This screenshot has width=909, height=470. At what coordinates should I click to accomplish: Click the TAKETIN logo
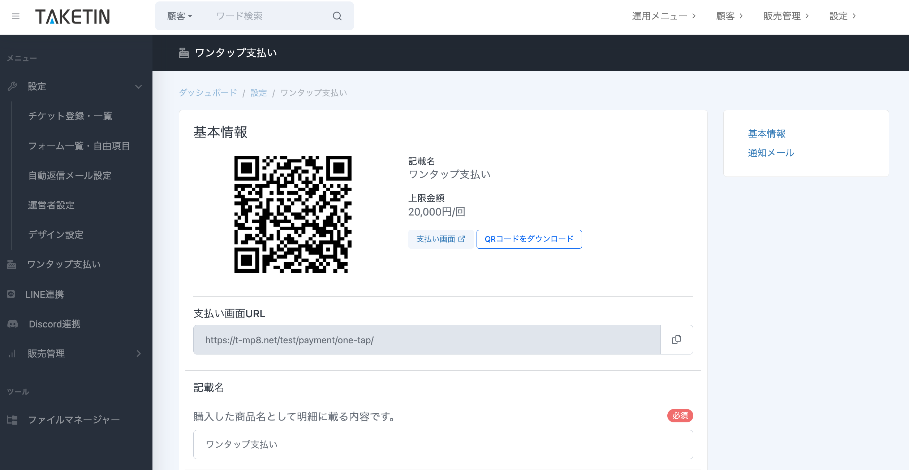coord(73,17)
